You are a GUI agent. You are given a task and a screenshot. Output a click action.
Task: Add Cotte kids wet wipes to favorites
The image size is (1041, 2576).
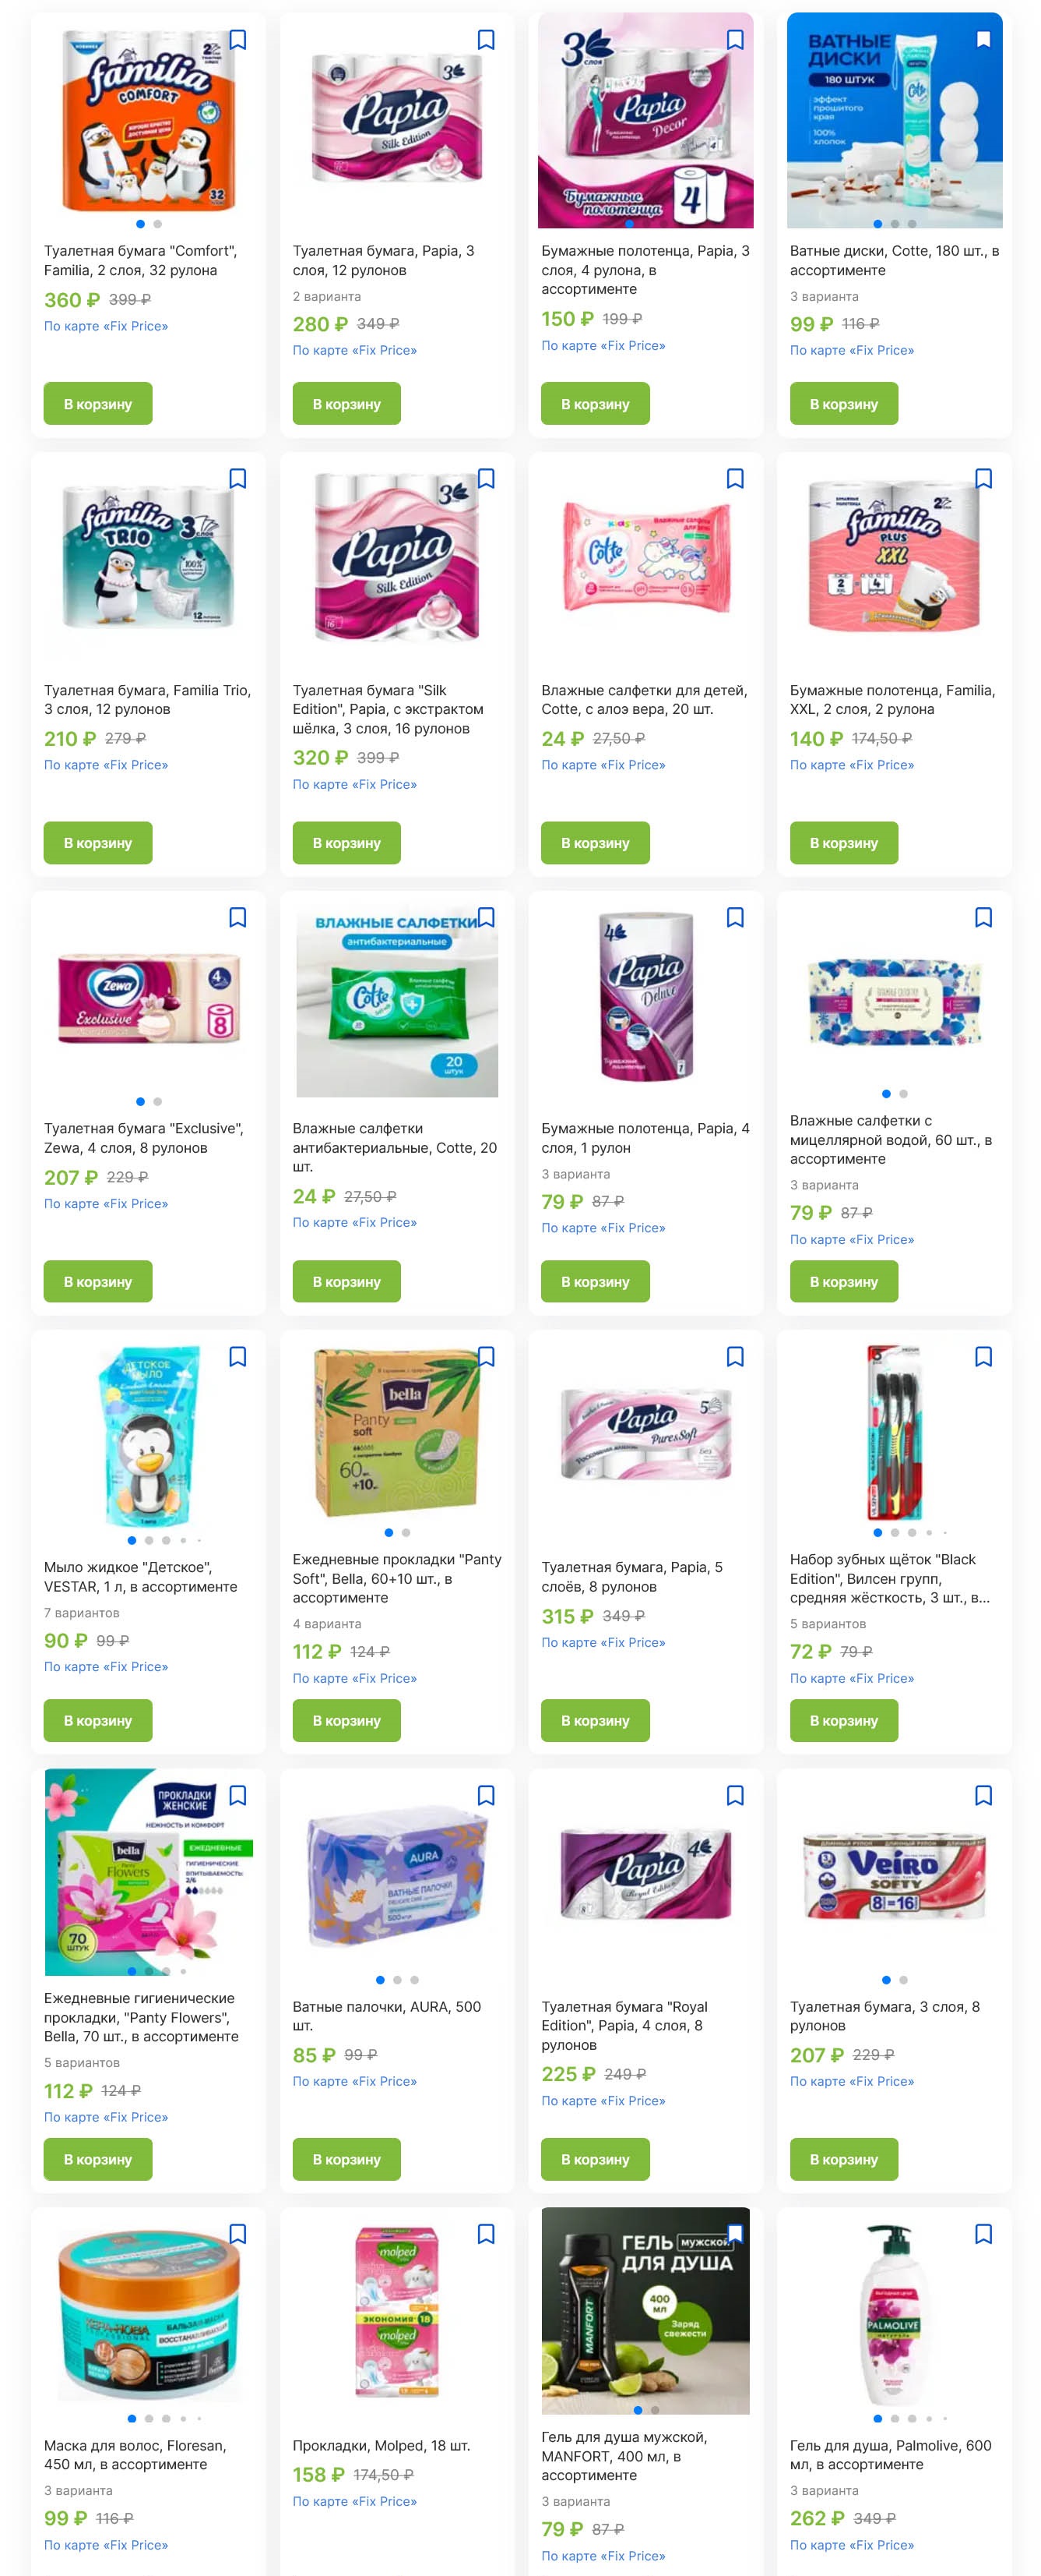click(x=734, y=479)
